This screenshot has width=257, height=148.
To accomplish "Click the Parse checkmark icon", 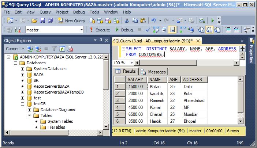I will point(148,30).
